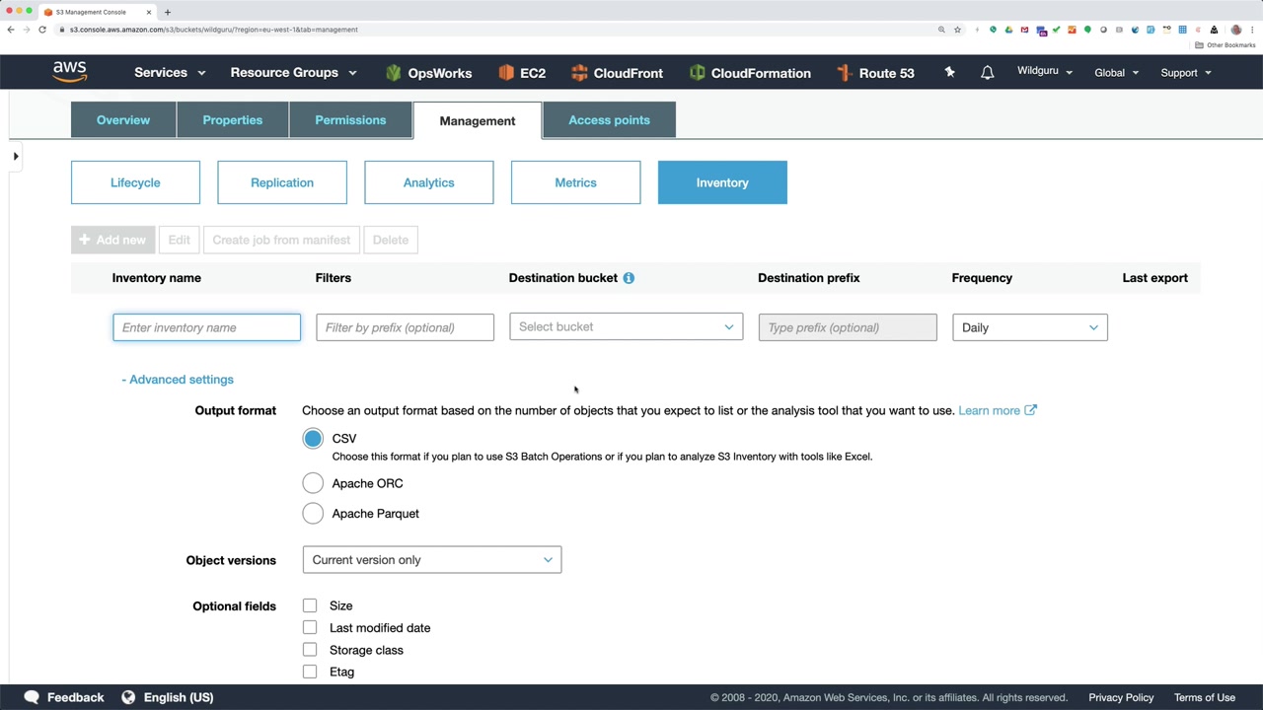The width and height of the screenshot is (1263, 710).
Task: Click the Filter by prefix field
Action: coord(406,327)
